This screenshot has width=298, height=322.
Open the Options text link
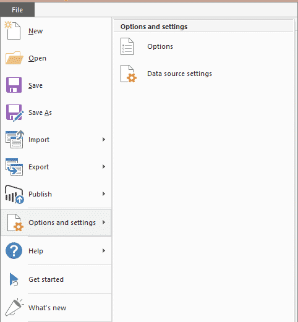[160, 46]
